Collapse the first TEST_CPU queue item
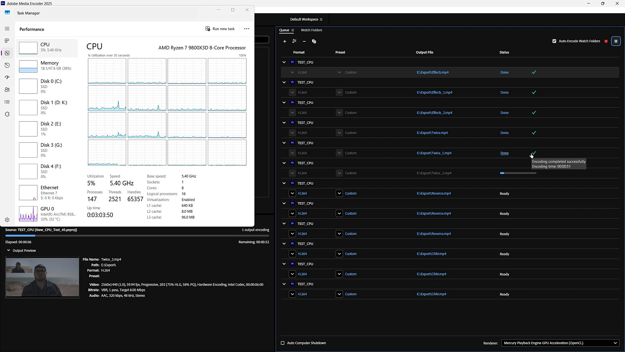The height and width of the screenshot is (352, 625). 284,62
